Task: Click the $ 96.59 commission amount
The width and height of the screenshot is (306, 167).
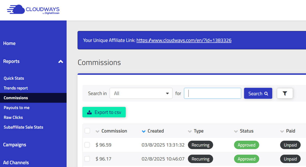Action: tap(104, 145)
